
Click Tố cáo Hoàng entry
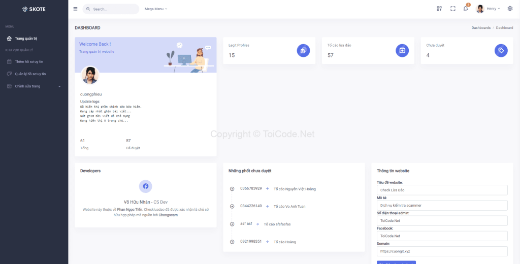[284, 242]
